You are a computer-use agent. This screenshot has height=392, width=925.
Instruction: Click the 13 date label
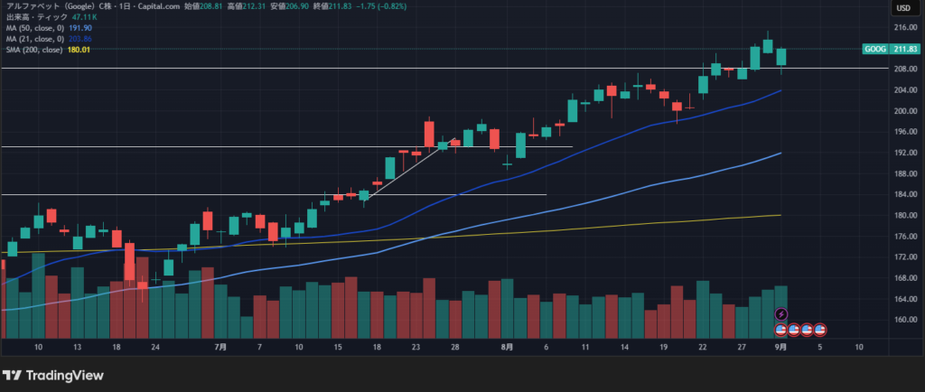pos(78,347)
